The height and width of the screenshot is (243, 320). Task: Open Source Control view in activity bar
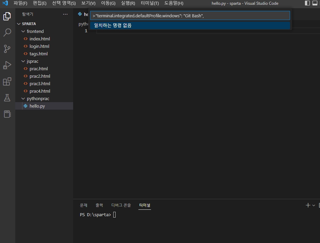(x=7, y=49)
